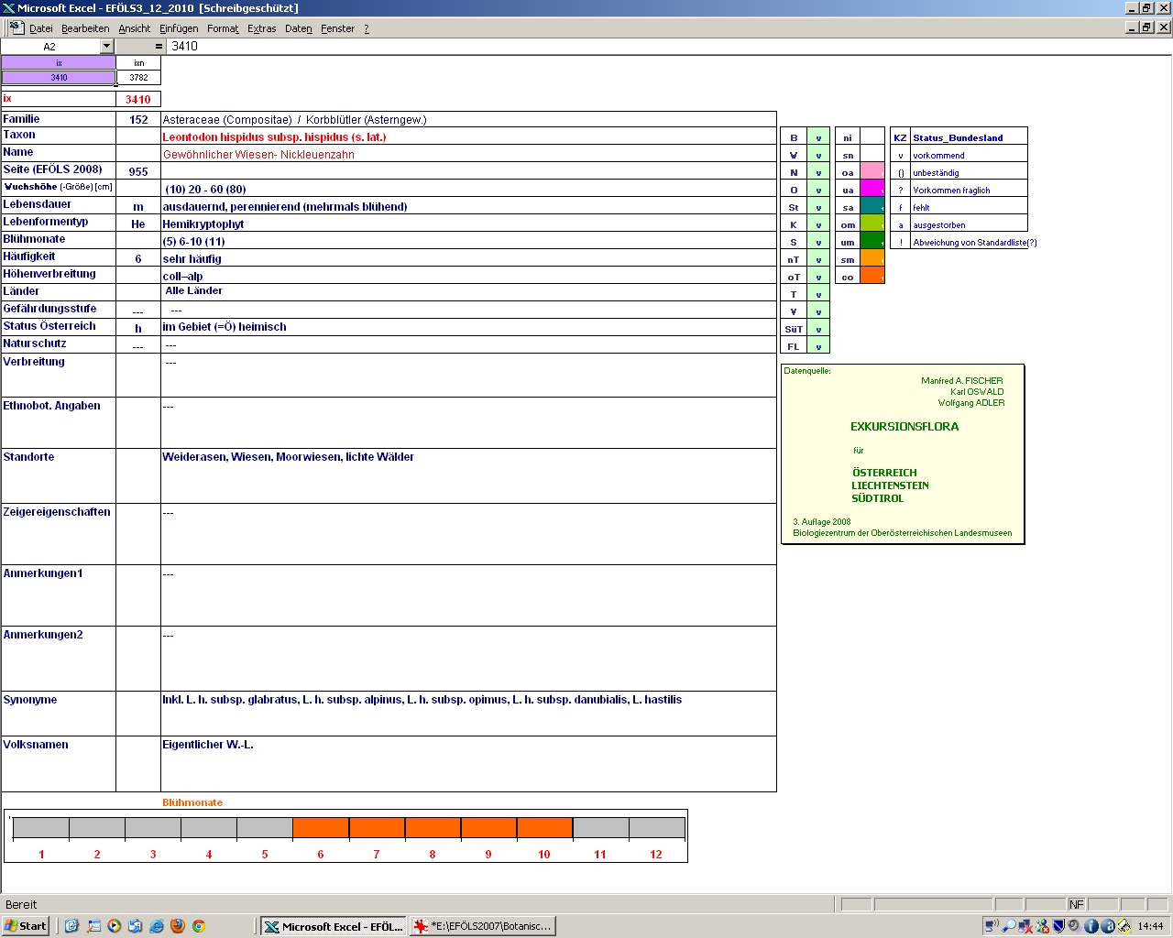This screenshot has height=938, width=1173.
Task: Click the Asteraceae (Compositae) family cell
Action: click(468, 119)
